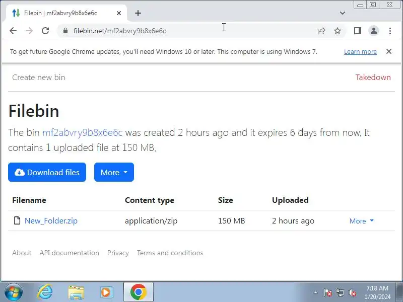Viewport: 403px width, 302px height.
Task: Click the file icon beside New_Folder.zip
Action: point(17,220)
